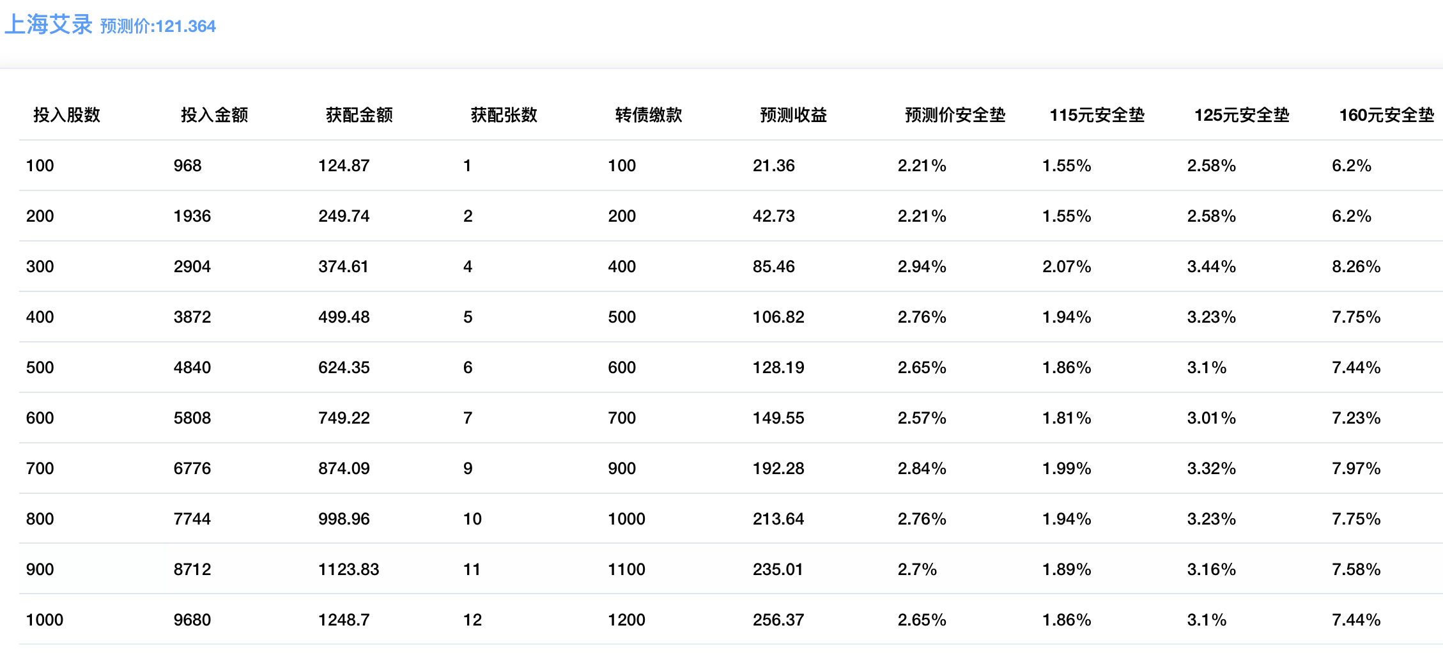Click the 968 investment amount cell
This screenshot has width=1443, height=653.
187,165
